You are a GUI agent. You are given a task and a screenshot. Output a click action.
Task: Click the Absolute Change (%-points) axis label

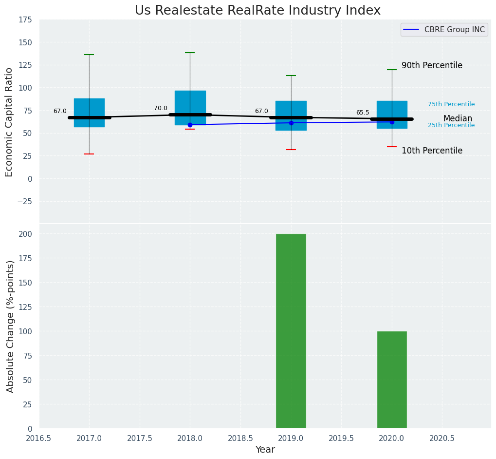click(10, 326)
